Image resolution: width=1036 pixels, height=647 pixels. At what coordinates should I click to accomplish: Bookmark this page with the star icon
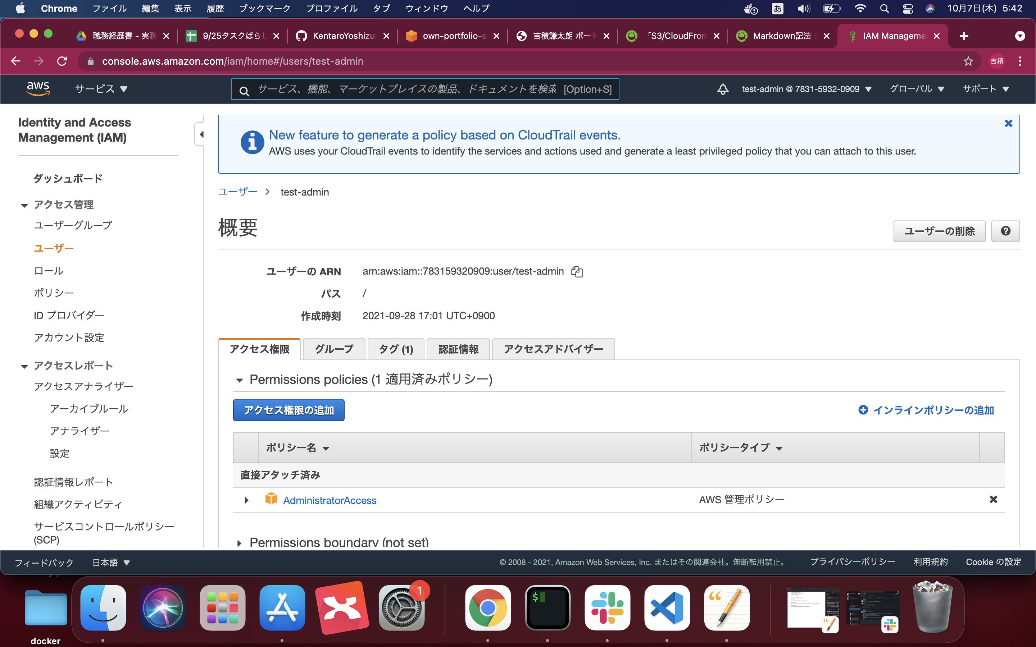969,61
